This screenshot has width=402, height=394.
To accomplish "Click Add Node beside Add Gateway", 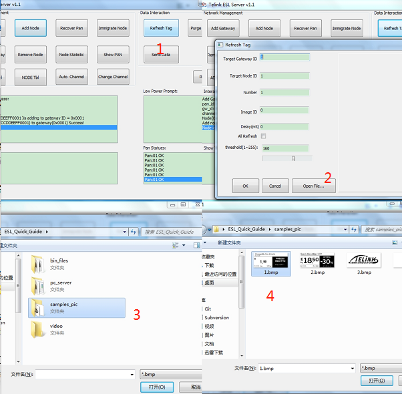I will (x=264, y=28).
